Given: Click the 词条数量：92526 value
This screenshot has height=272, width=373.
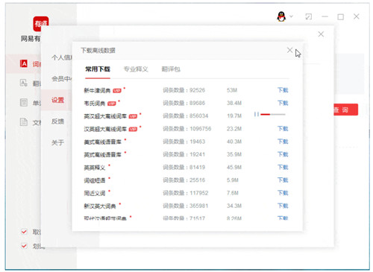Looking at the screenshot, I should (184, 90).
